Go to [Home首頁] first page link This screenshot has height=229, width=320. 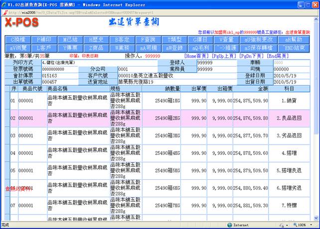coord(196,56)
